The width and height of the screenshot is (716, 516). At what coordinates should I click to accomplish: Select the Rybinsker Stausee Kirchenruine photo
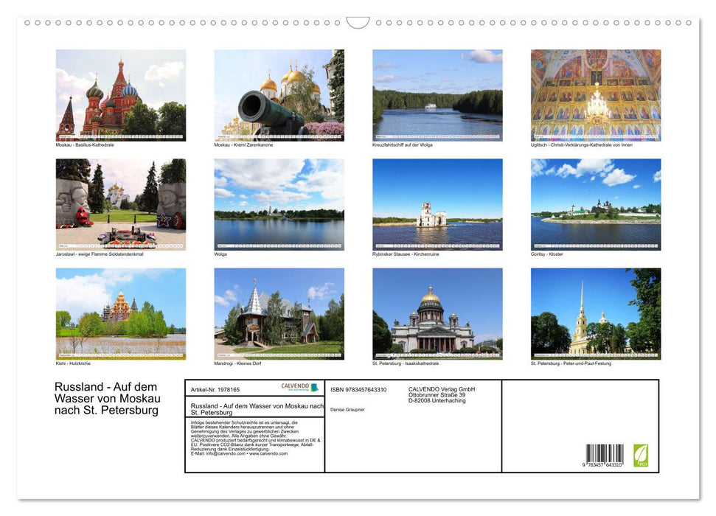tap(437, 203)
